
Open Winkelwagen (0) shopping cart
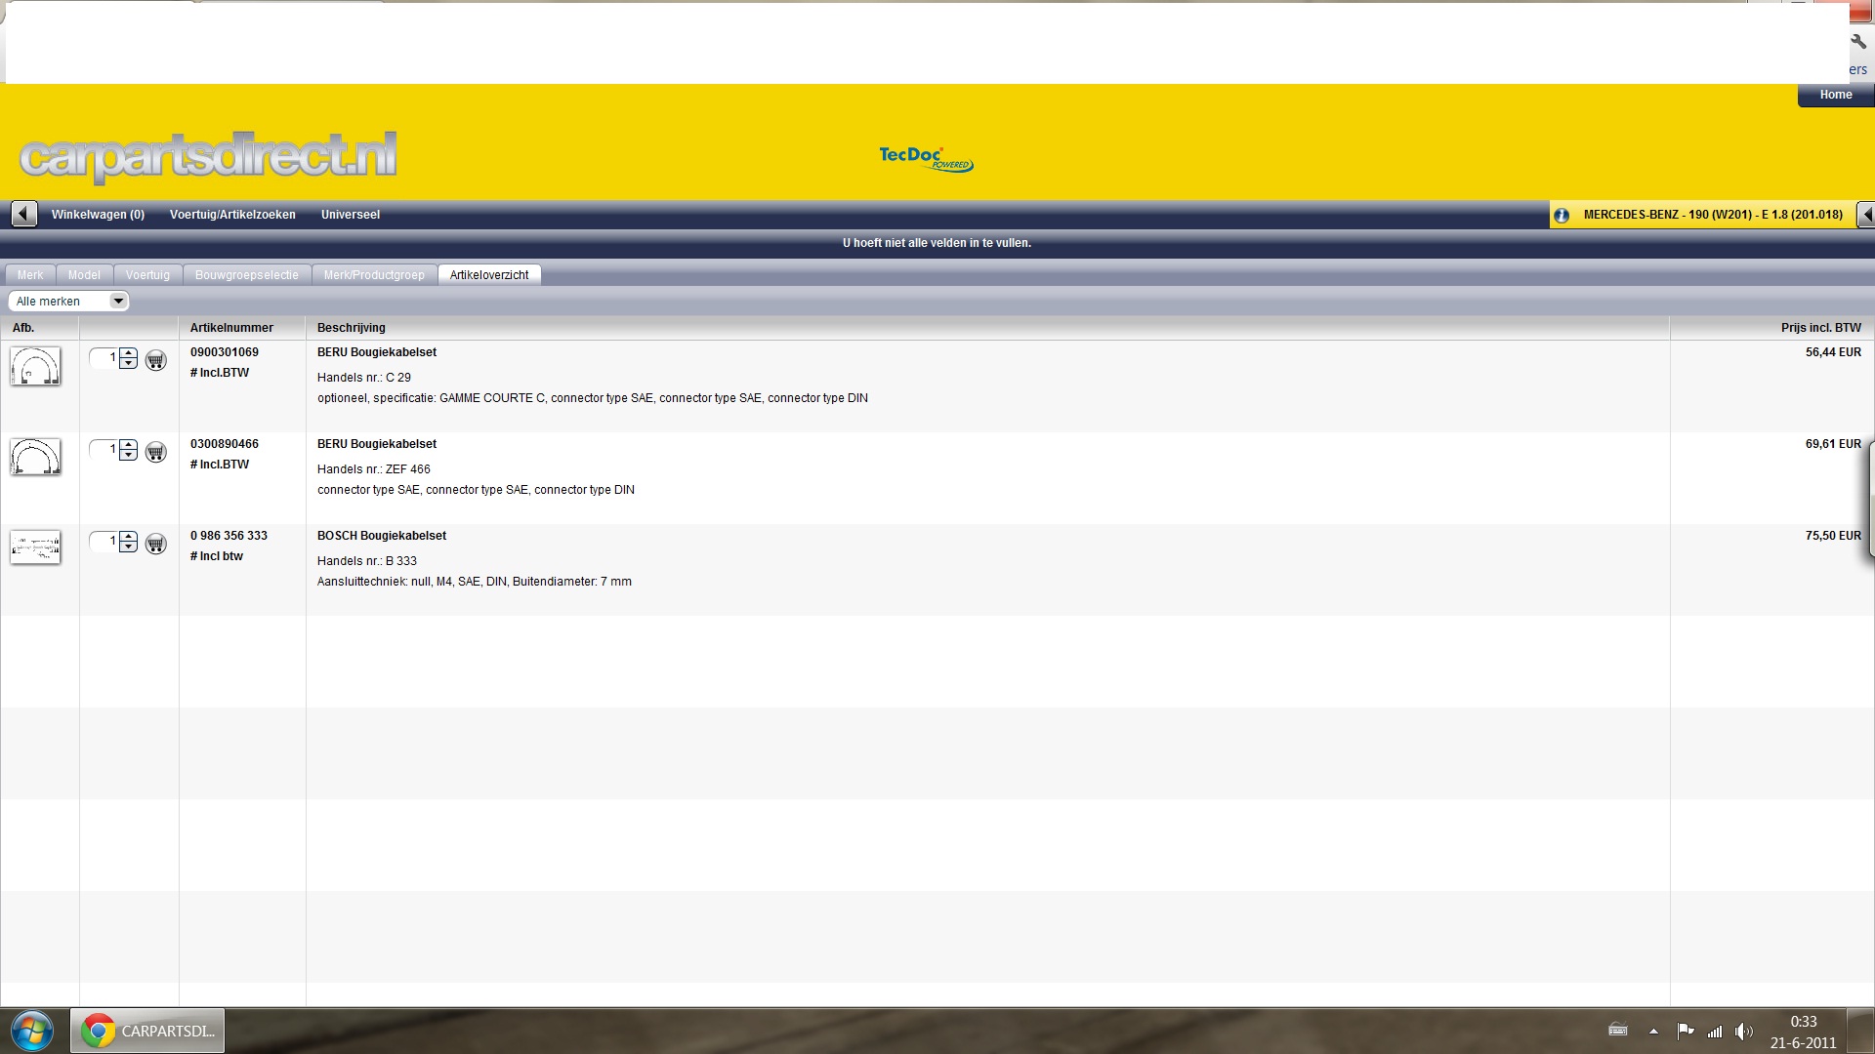click(x=98, y=215)
